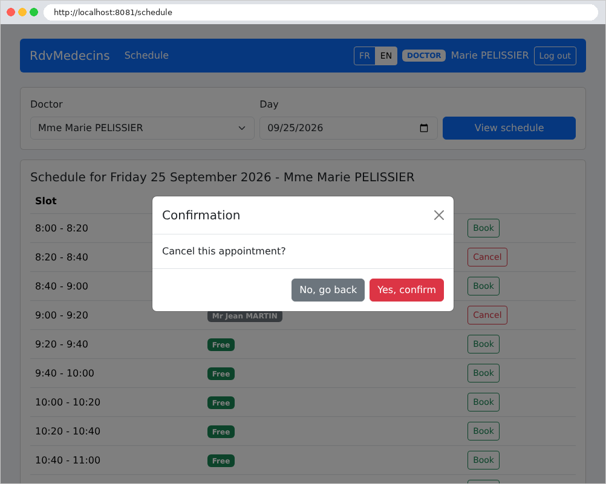
Task: Click the DOCTOR role badge
Action: [424, 56]
